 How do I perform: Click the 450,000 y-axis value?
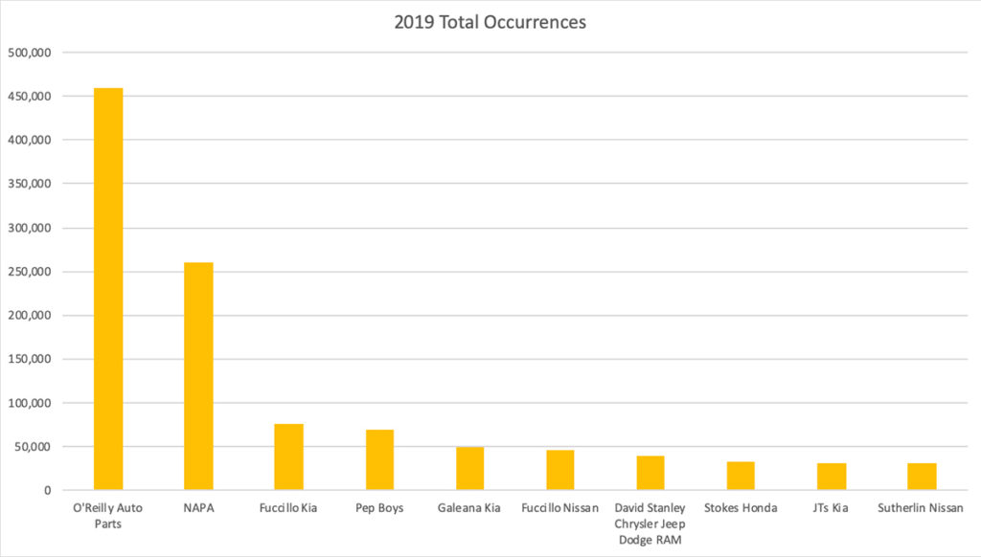(30, 97)
